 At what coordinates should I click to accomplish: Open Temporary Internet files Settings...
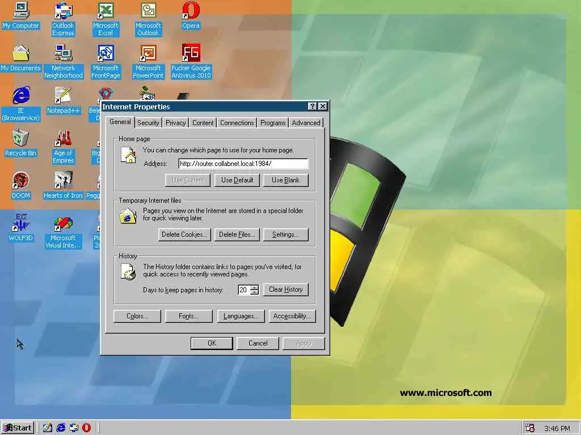(x=286, y=234)
